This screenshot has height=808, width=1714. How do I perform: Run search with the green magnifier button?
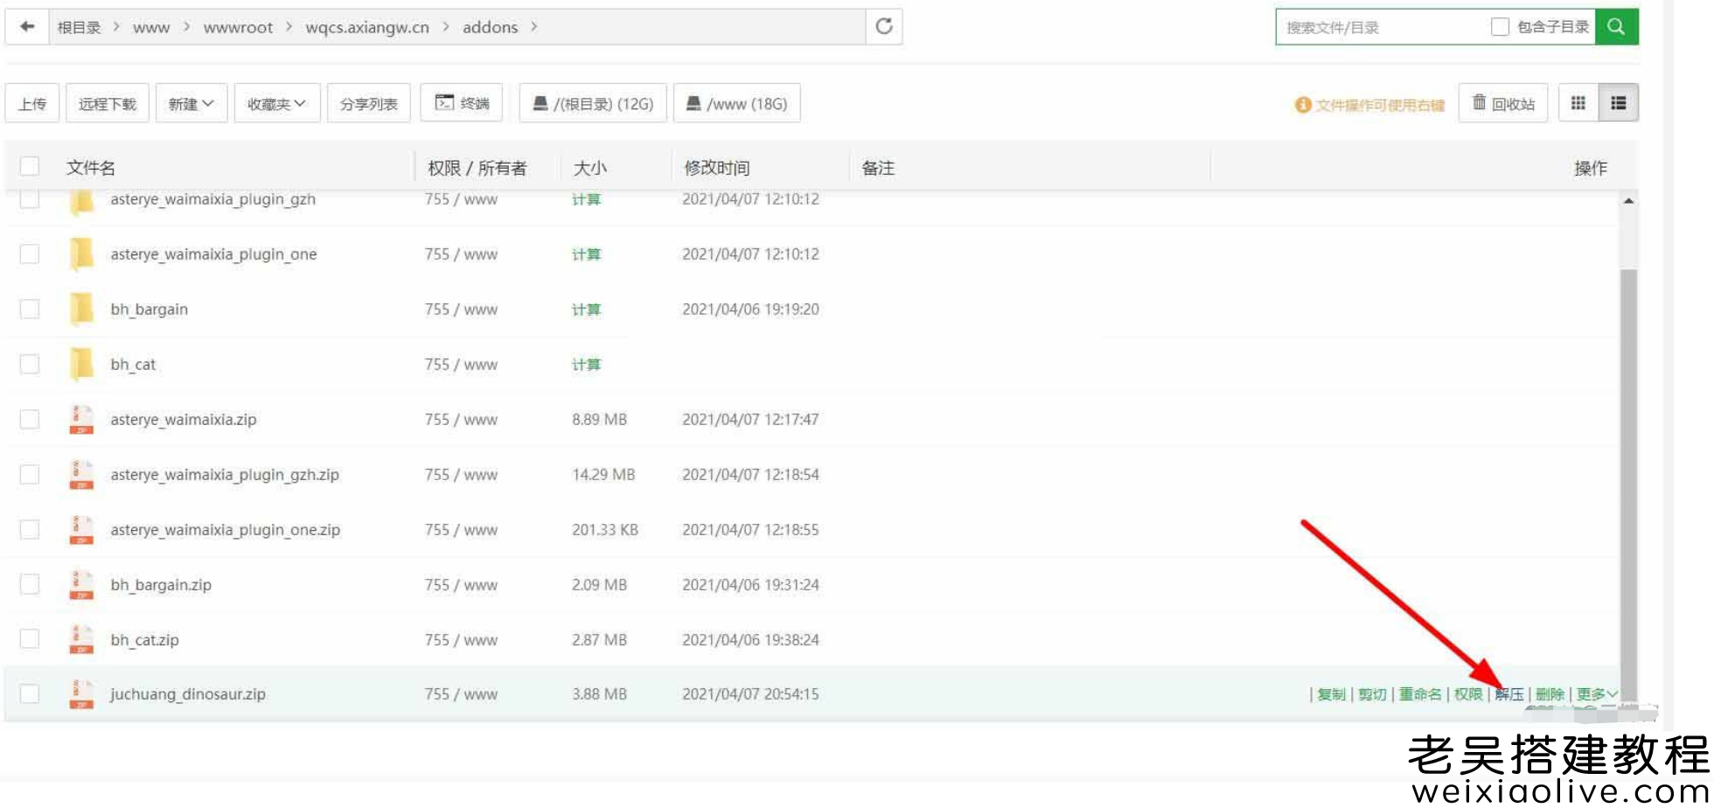(x=1616, y=26)
